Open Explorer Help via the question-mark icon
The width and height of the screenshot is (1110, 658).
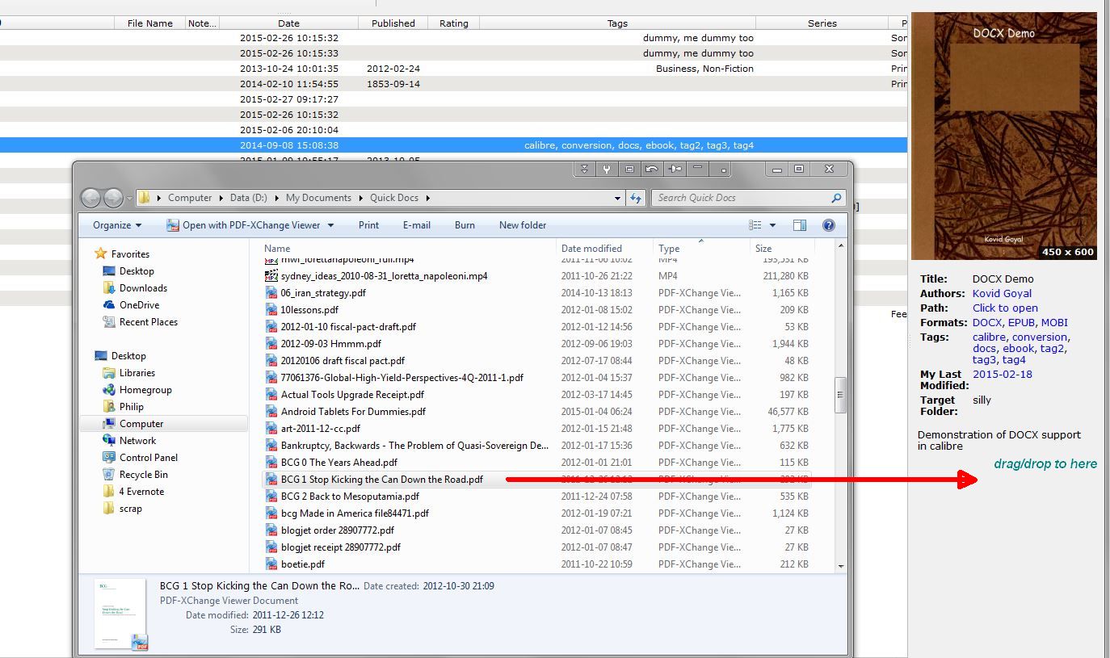pyautogui.click(x=828, y=225)
